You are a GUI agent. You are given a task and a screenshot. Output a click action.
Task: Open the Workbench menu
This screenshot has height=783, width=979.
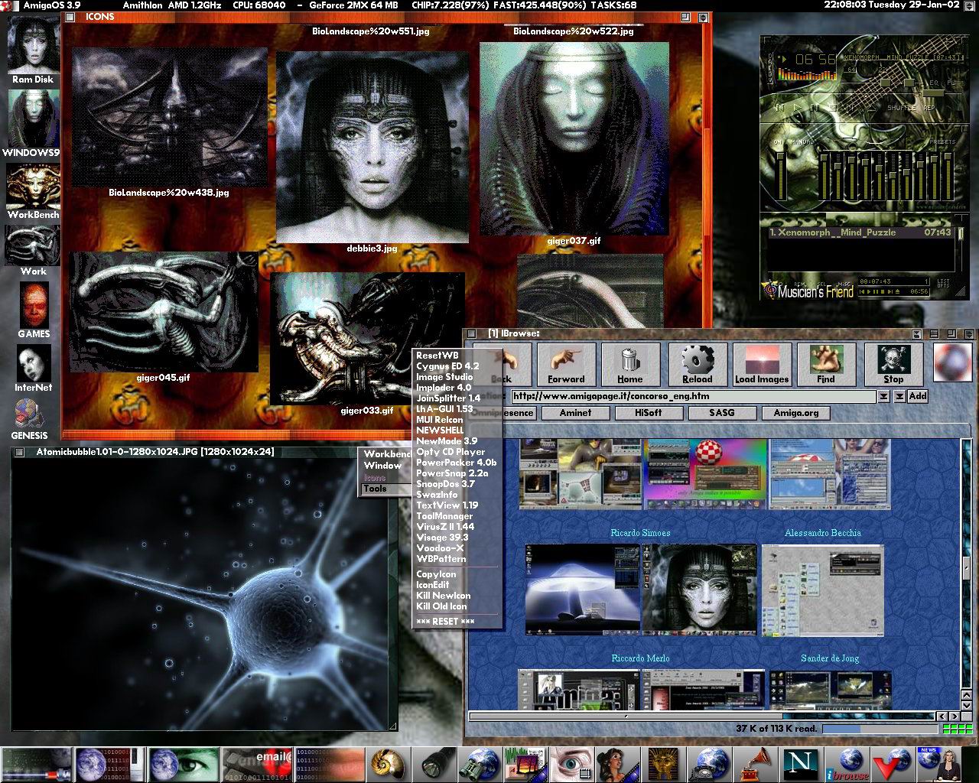(x=386, y=453)
